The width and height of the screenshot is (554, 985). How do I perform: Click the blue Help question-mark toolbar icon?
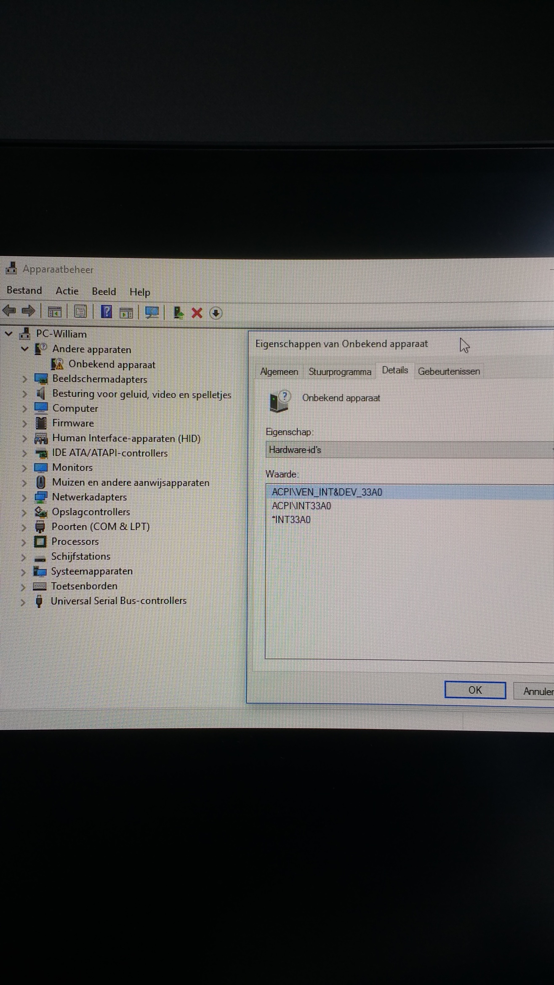pyautogui.click(x=107, y=312)
